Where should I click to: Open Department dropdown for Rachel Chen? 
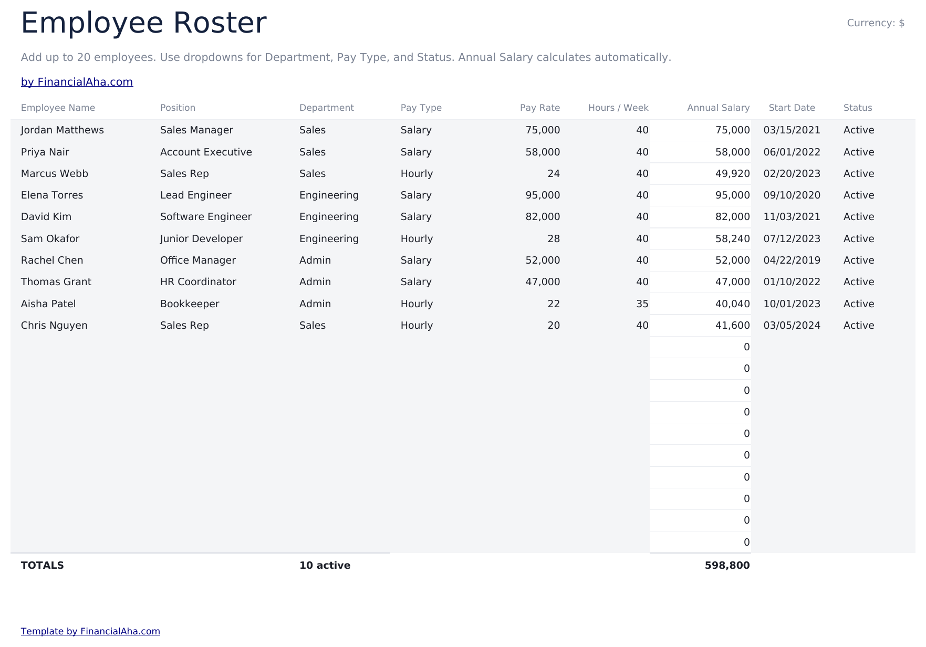tap(339, 260)
